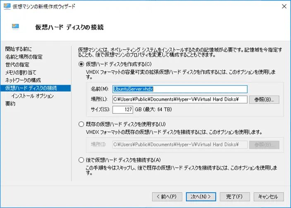Click the 名前(M) field with UbuntuServer.vhdx
The width and height of the screenshot is (291, 208).
point(180,89)
